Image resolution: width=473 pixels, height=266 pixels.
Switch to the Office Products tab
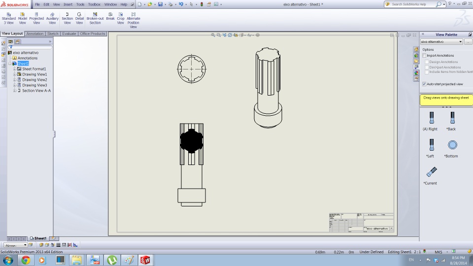tap(92, 34)
